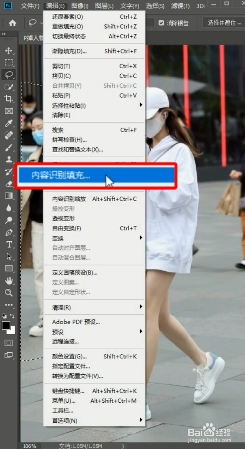Open the 选择(S) menu
The width and height of the screenshot is (245, 449).
(155, 6)
